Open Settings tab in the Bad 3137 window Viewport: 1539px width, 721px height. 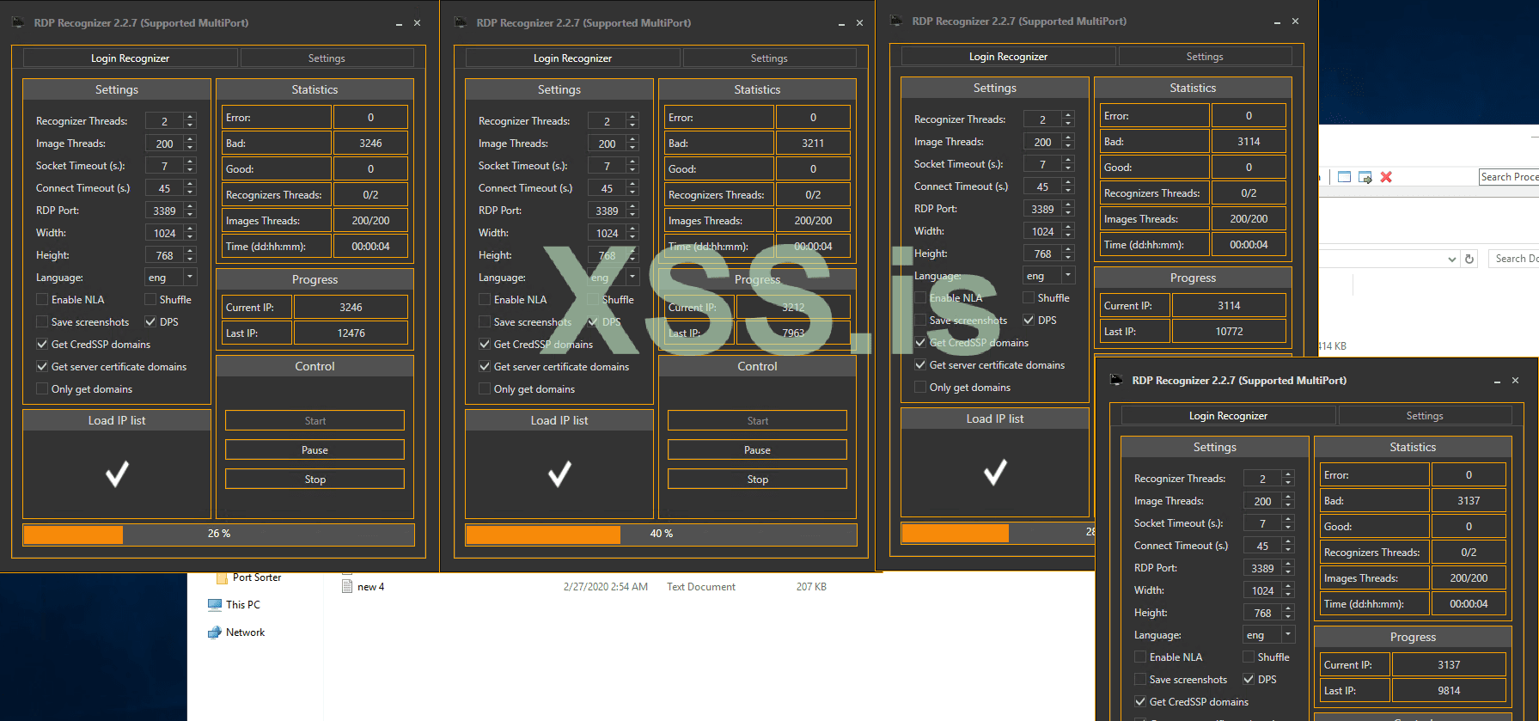click(x=1425, y=416)
